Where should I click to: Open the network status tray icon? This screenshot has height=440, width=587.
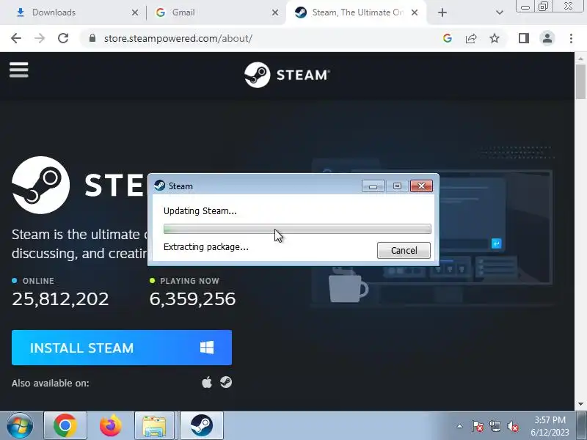(495, 426)
